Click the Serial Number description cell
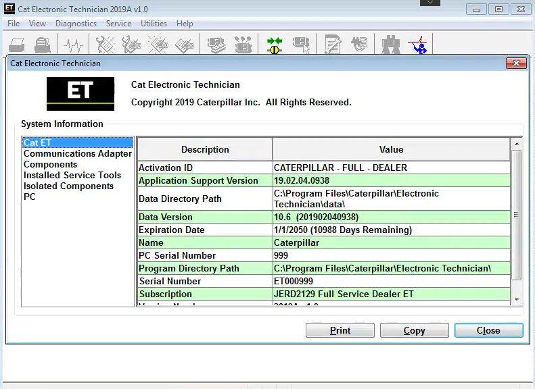 click(x=205, y=281)
